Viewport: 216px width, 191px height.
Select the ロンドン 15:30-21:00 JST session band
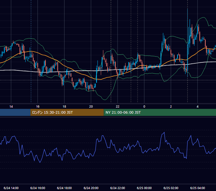pyautogui.click(x=67, y=112)
